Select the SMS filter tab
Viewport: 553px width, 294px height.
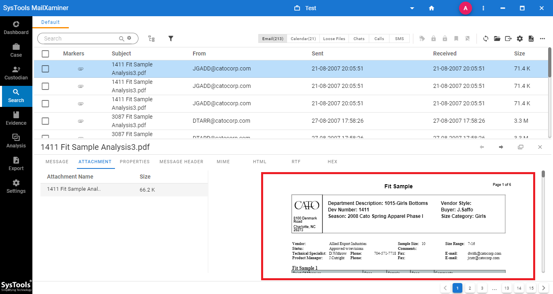coord(400,38)
